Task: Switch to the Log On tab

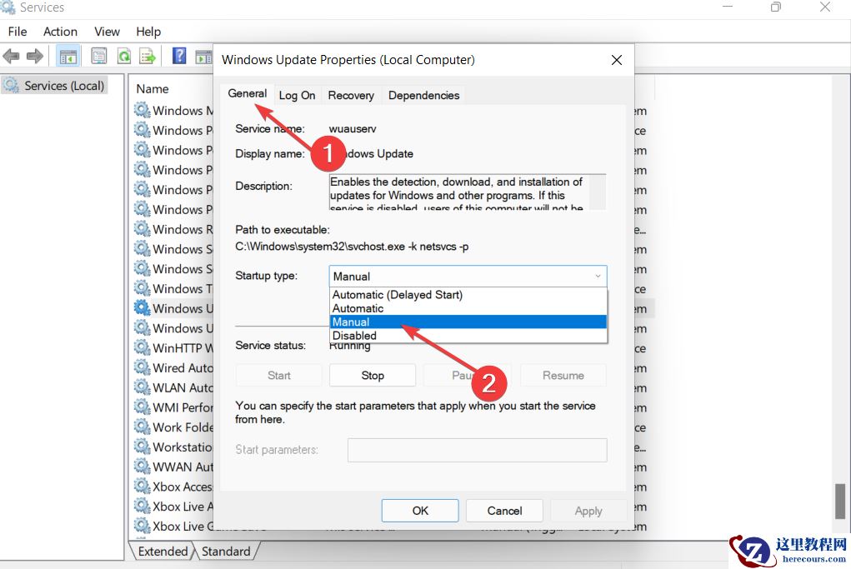Action: pos(297,96)
